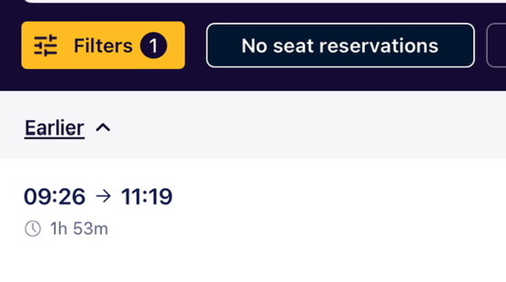
Task: Select the 09:26 departure time
Action: point(55,196)
